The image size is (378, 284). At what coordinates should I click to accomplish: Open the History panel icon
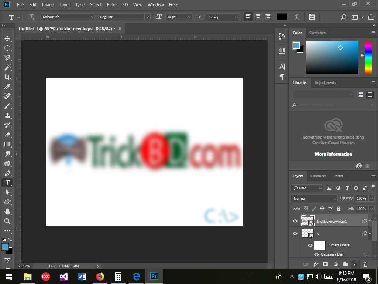(x=282, y=36)
